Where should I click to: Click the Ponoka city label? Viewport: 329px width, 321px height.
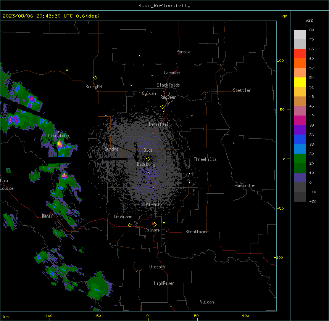183,52
